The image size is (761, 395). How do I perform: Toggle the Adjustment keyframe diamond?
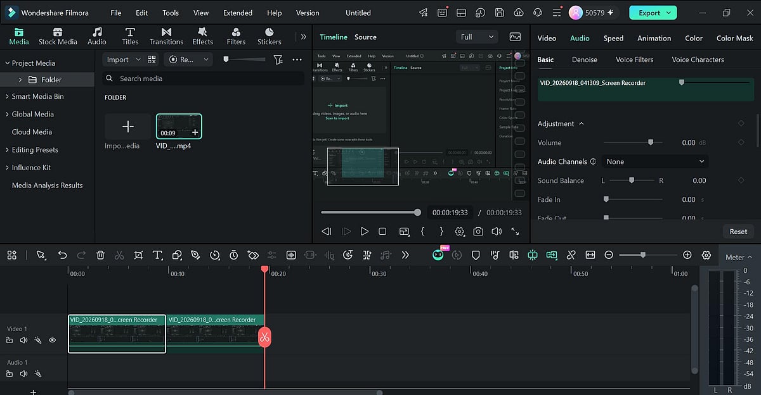click(x=741, y=123)
